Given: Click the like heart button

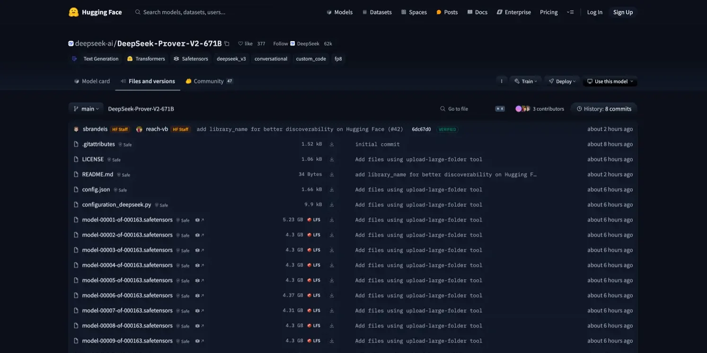Looking at the screenshot, I should (x=245, y=44).
